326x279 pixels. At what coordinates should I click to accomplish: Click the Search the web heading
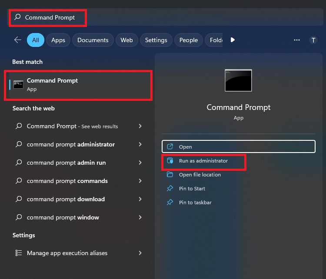pyautogui.click(x=33, y=108)
